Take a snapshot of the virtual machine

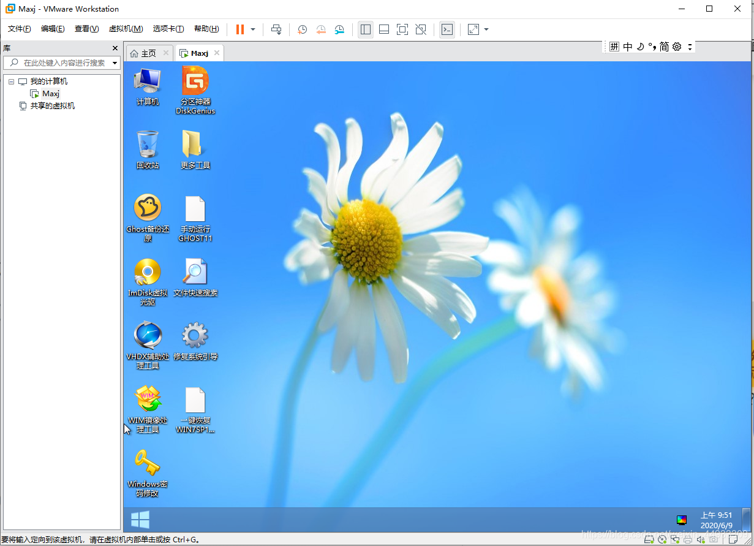click(x=302, y=29)
